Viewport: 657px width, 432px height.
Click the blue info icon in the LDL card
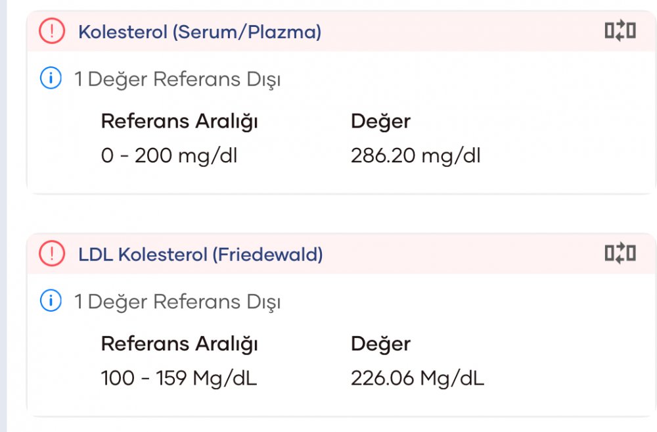pos(51,302)
